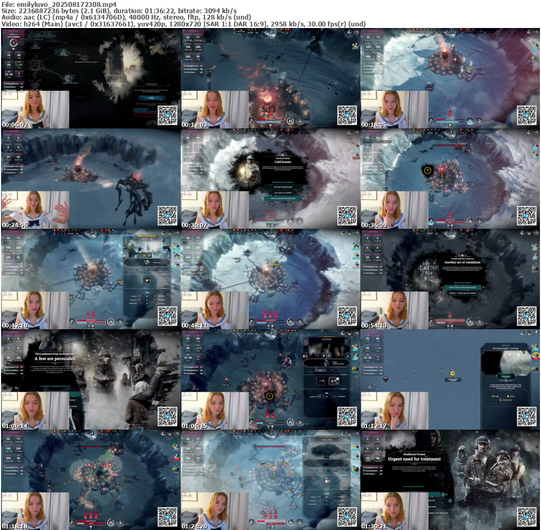Select the frame stamped 00:42:10

[x=91, y=279]
